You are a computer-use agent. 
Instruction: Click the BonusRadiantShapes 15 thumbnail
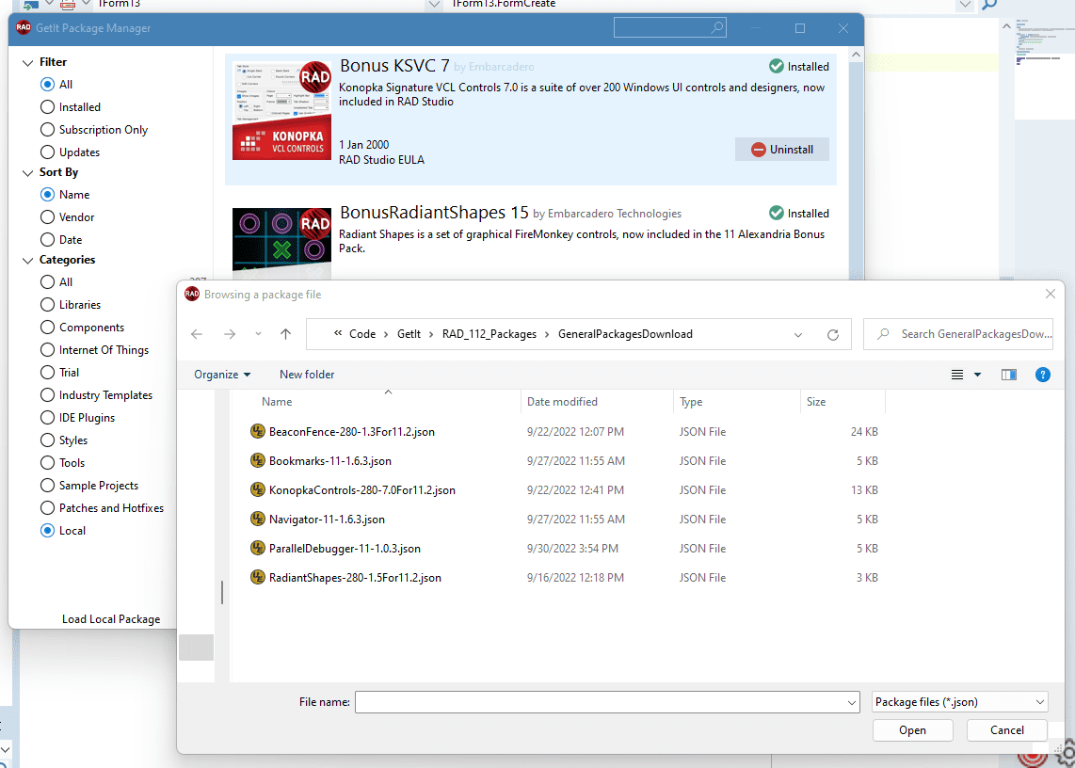[x=281, y=244]
